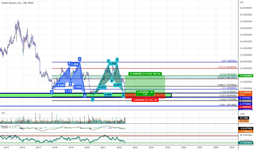Screen dimensions: 254x150
Task: Select the blue 1.13 ratio label
Action: [68, 91]
